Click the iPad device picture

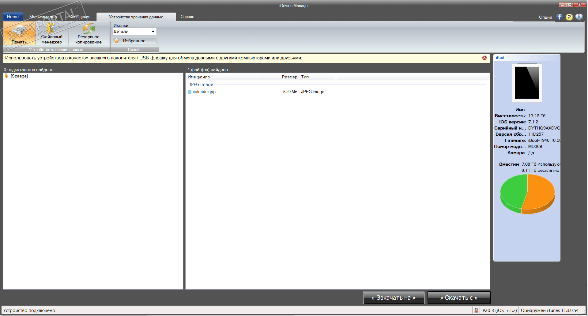coord(527,83)
